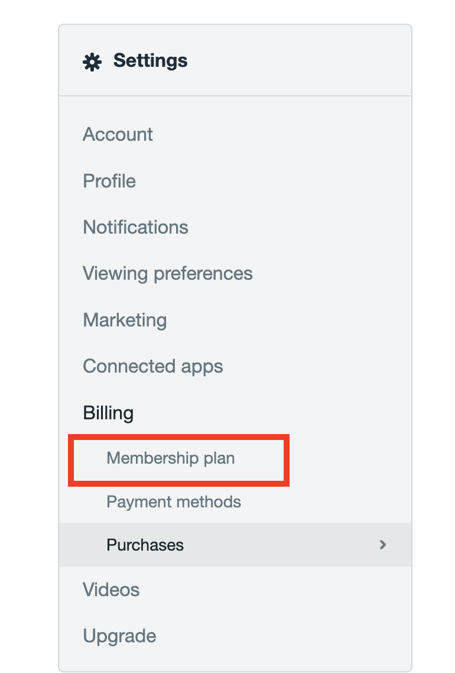
Task: Open the Videos settings section
Action: 111,590
